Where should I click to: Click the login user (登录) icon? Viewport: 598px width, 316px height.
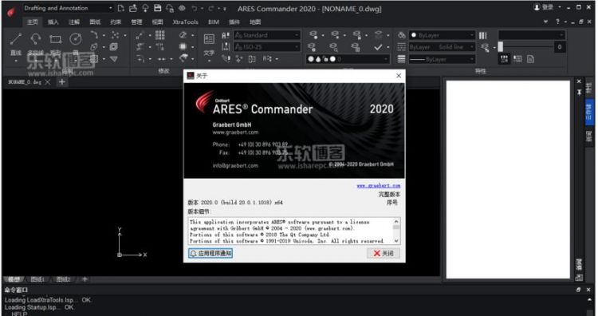click(537, 7)
